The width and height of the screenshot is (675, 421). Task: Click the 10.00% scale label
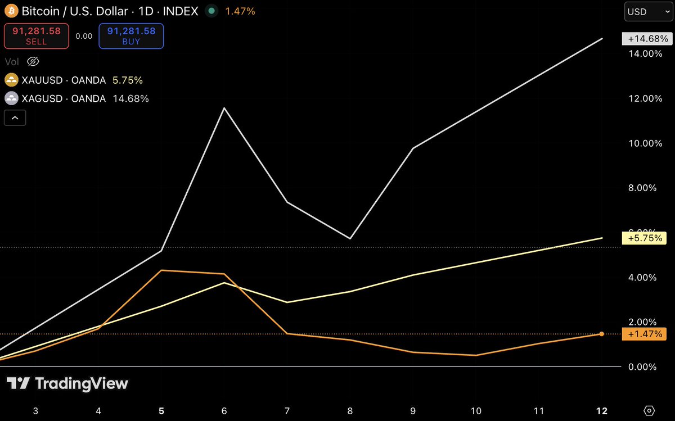(x=645, y=143)
